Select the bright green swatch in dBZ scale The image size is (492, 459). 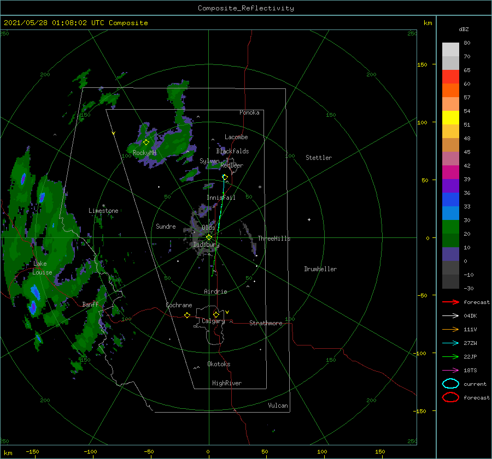450,227
